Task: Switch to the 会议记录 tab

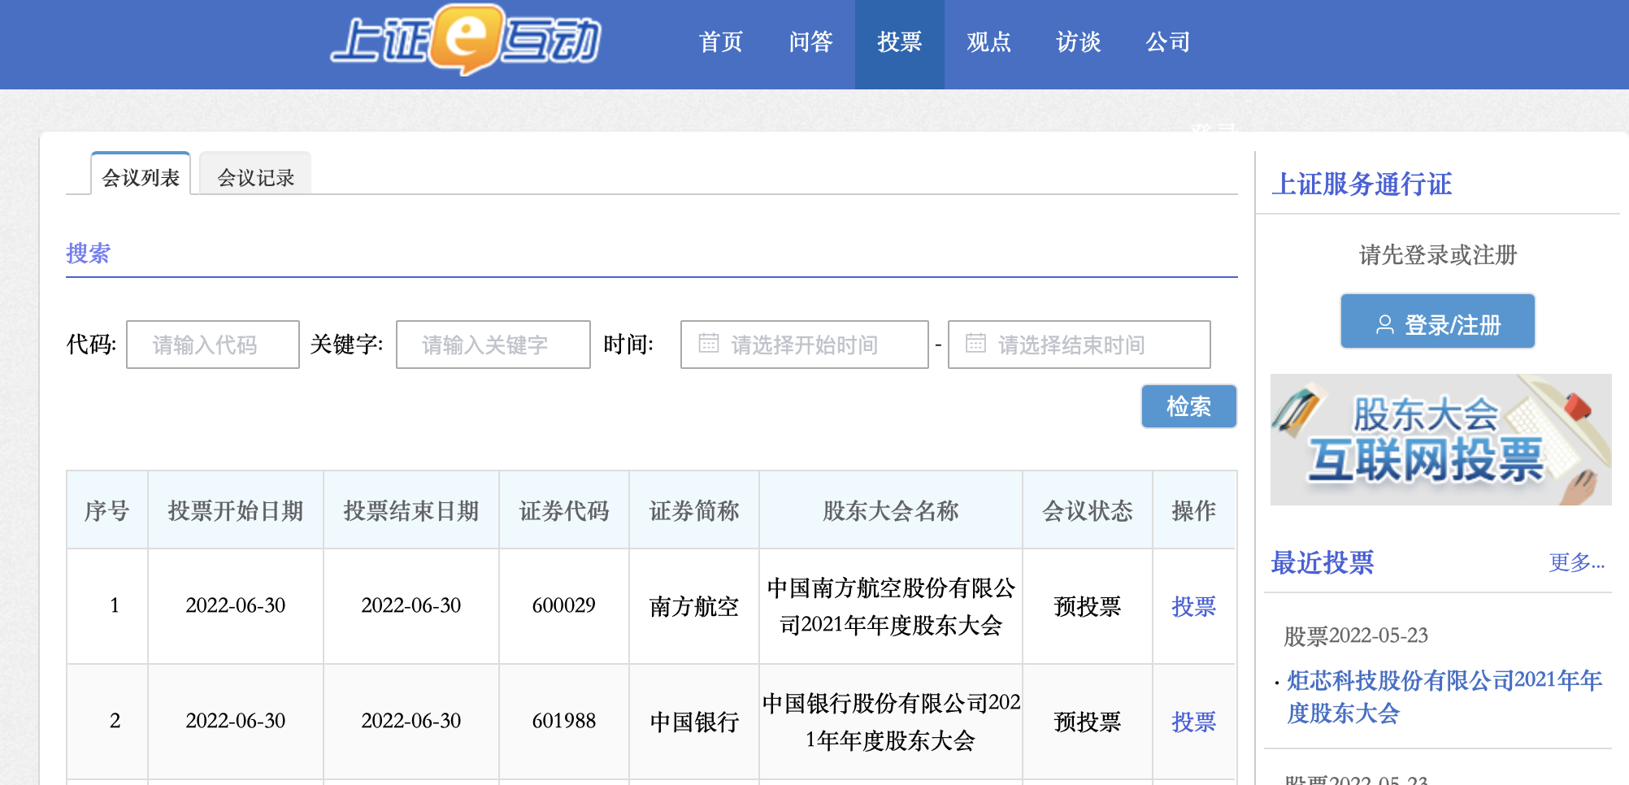Action: (255, 177)
